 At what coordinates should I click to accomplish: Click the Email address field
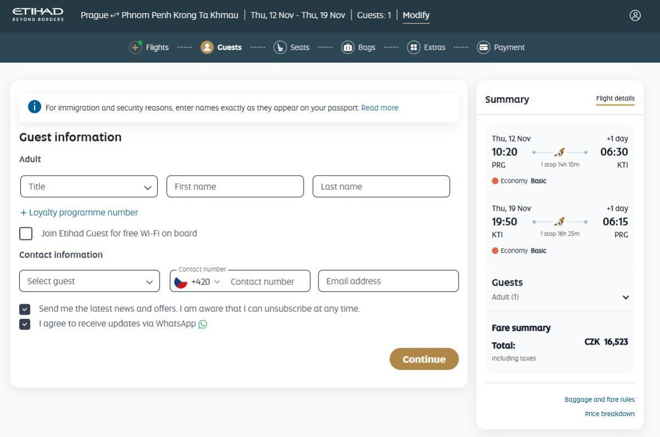pos(388,281)
